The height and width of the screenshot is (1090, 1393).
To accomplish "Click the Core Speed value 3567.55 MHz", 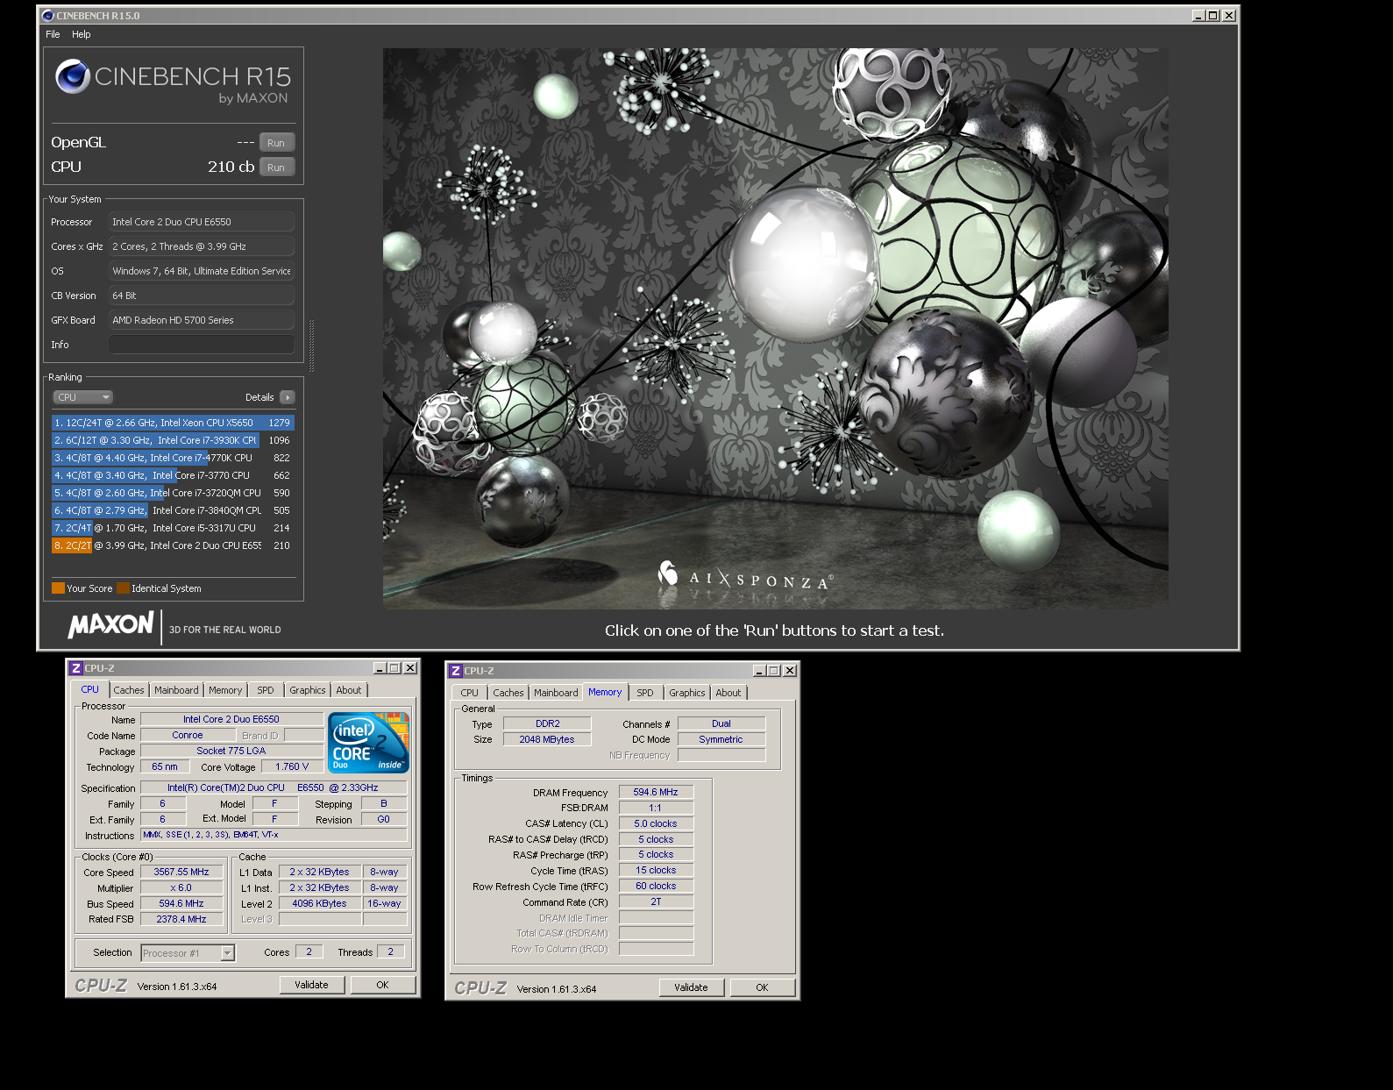I will click(181, 872).
